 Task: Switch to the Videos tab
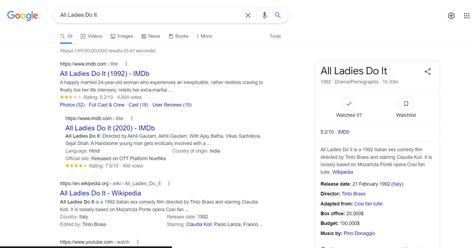91,36
